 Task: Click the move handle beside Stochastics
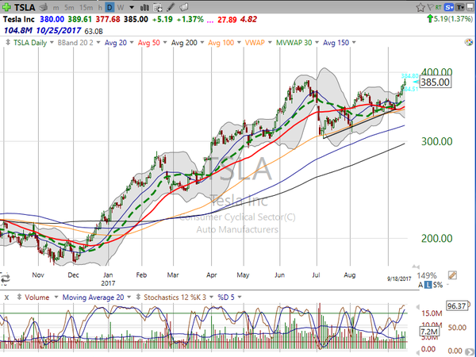(138, 297)
